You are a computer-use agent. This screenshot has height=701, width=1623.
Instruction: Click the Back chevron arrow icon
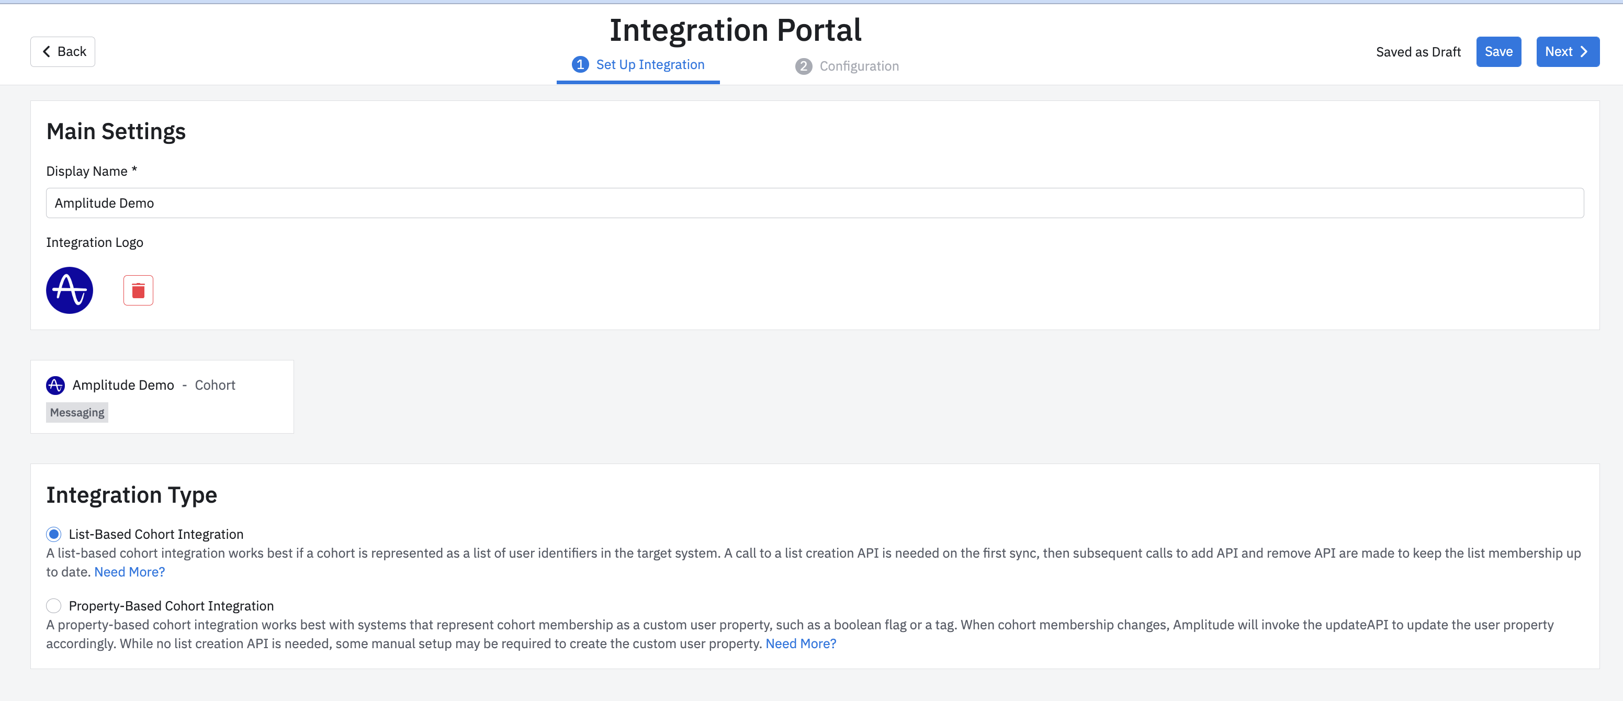pyautogui.click(x=46, y=52)
